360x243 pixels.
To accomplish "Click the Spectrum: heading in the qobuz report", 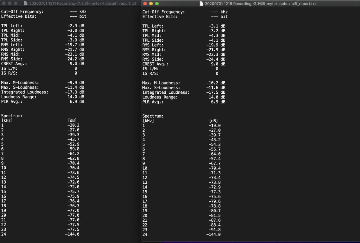I will 153,116.
